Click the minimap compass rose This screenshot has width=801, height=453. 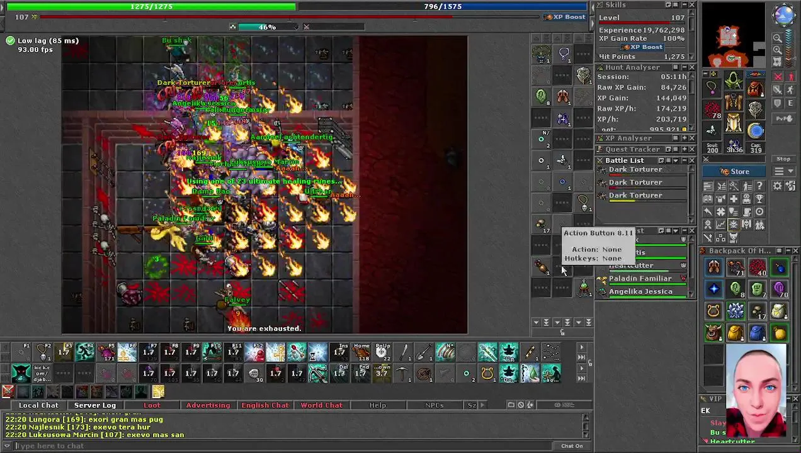(x=784, y=14)
